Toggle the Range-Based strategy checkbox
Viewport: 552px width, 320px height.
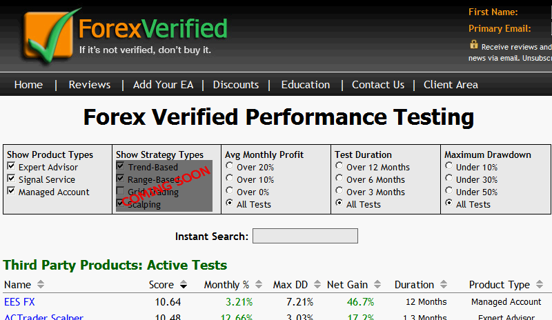(120, 178)
